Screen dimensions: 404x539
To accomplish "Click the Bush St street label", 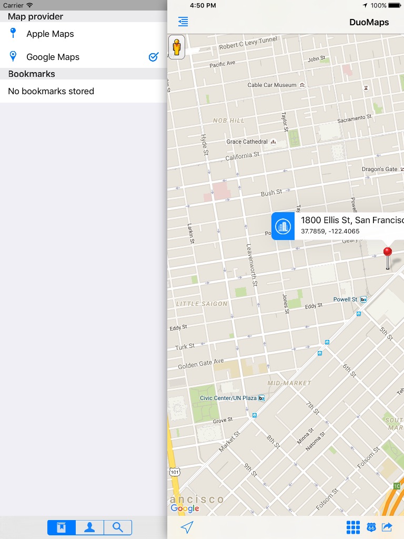I will coord(271,193).
